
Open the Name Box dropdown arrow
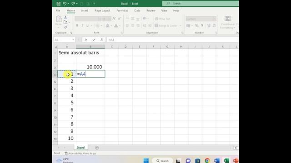coord(73,39)
